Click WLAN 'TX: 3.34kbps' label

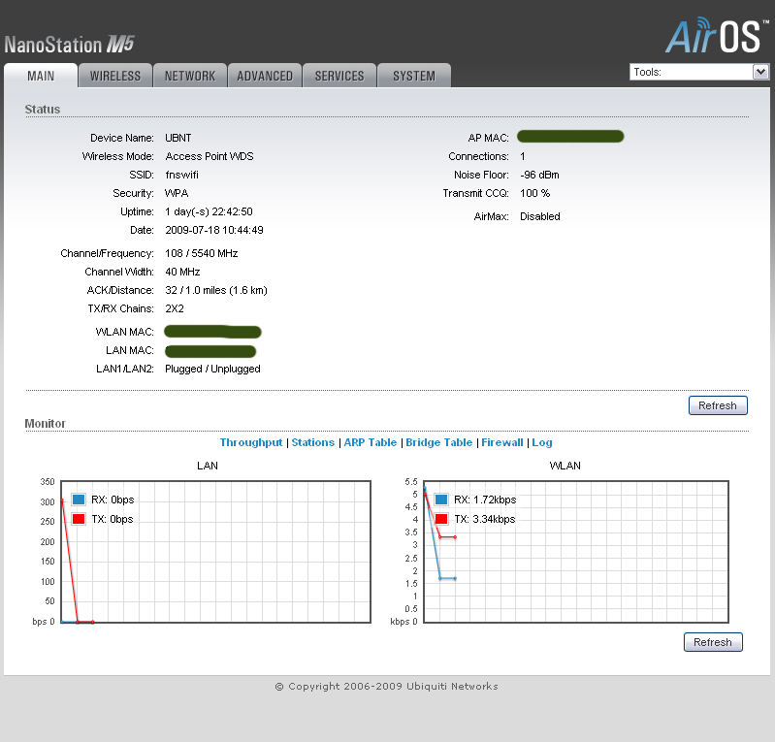(x=484, y=519)
